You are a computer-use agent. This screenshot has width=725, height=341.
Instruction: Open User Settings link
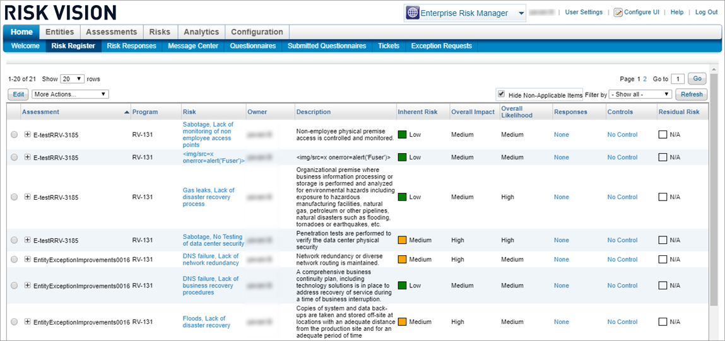584,12
